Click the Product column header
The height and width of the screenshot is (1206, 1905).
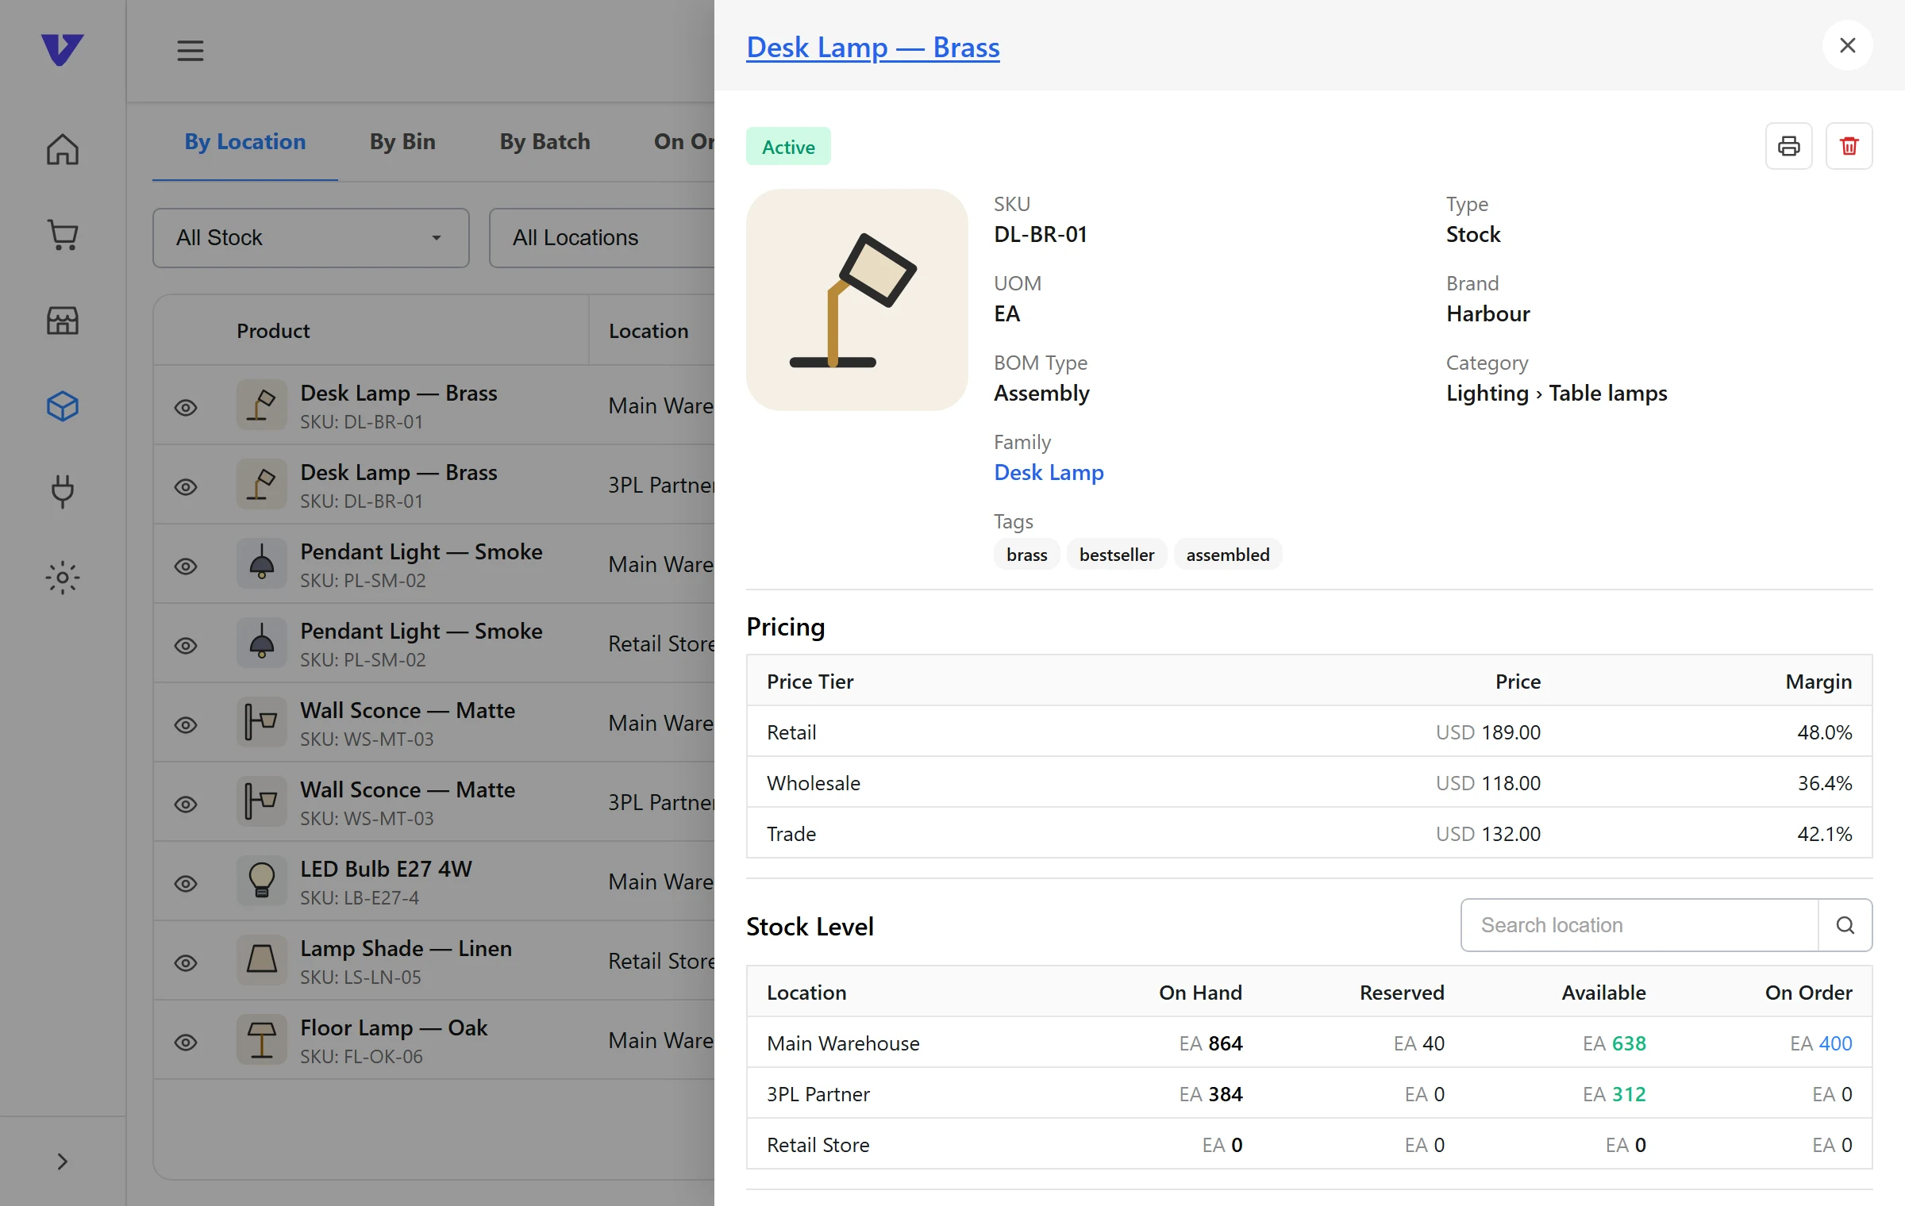pos(273,331)
